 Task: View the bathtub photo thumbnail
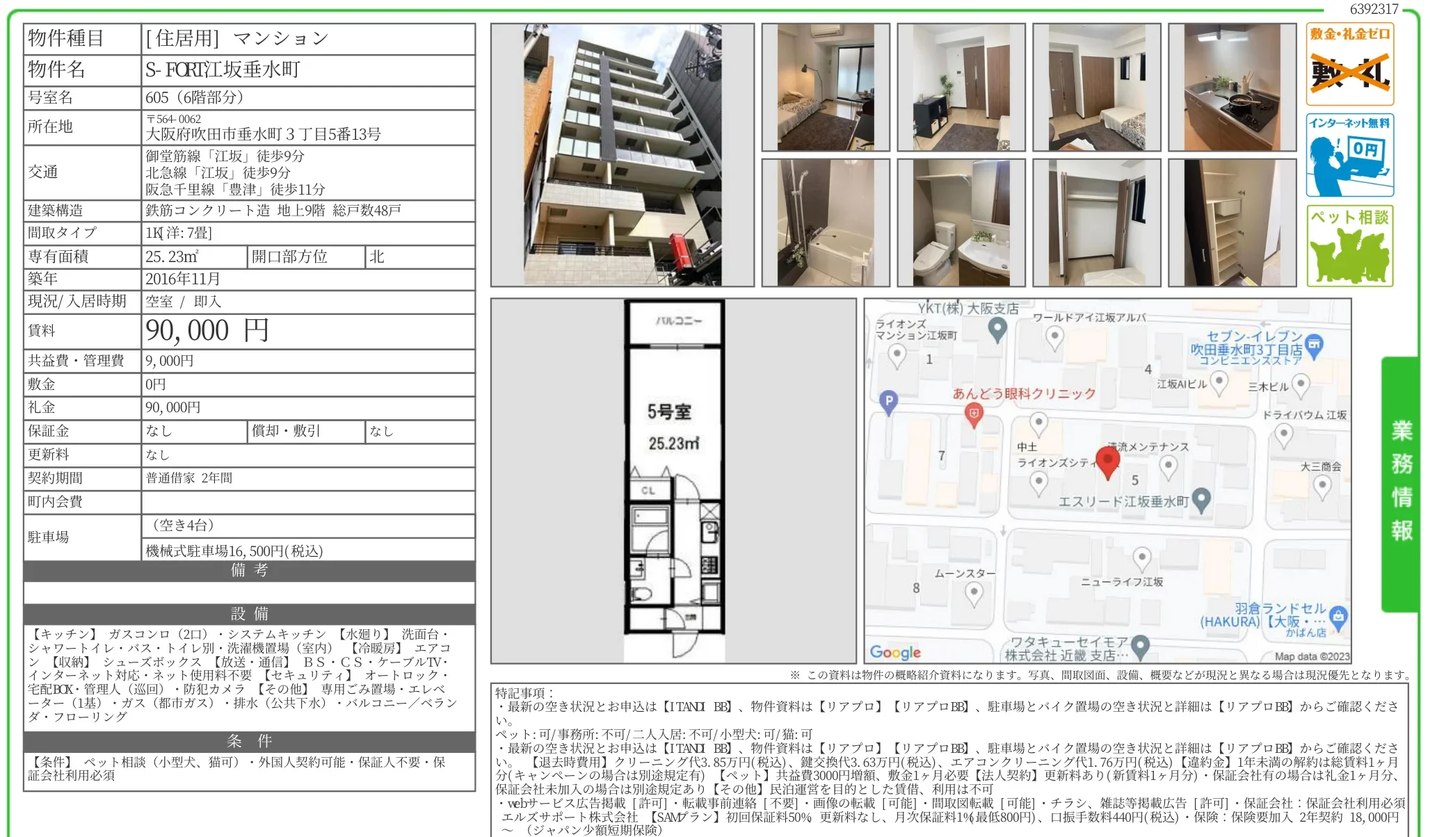(825, 222)
